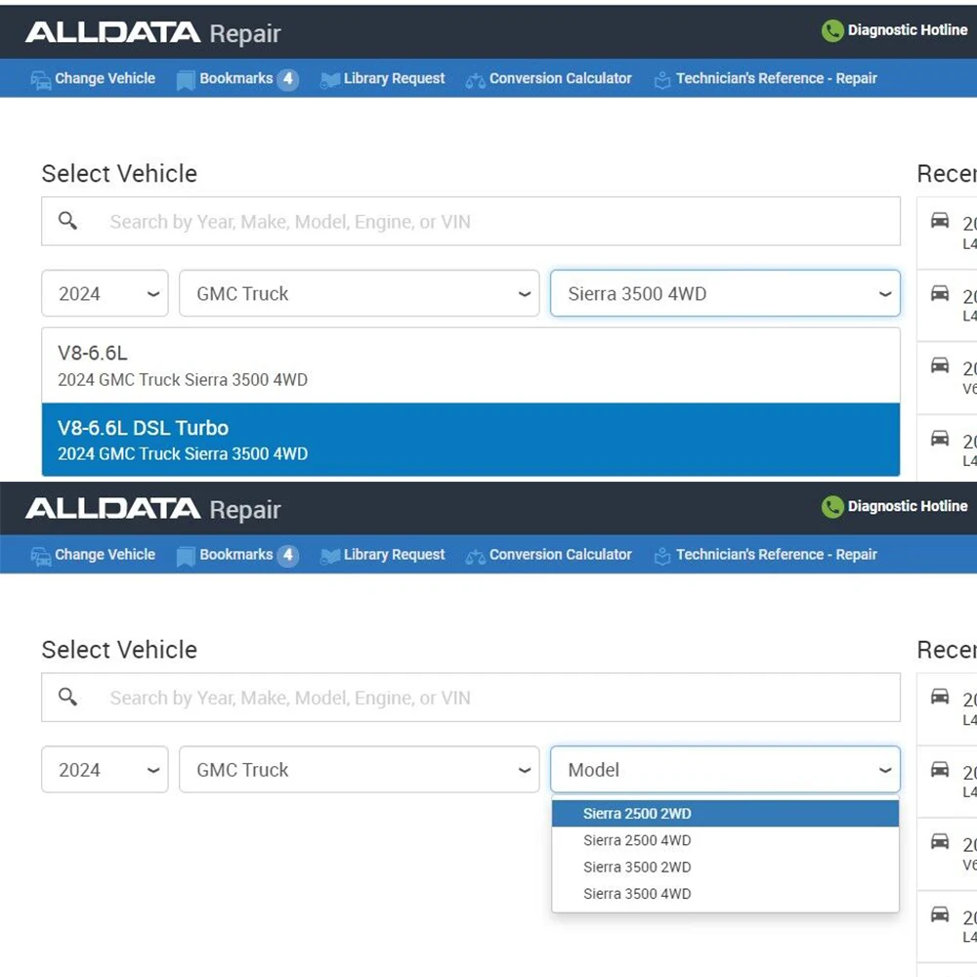Screen dimensions: 977x977
Task: Click the Change Vehicle label in the upper screenshot
Action: pyautogui.click(x=106, y=78)
